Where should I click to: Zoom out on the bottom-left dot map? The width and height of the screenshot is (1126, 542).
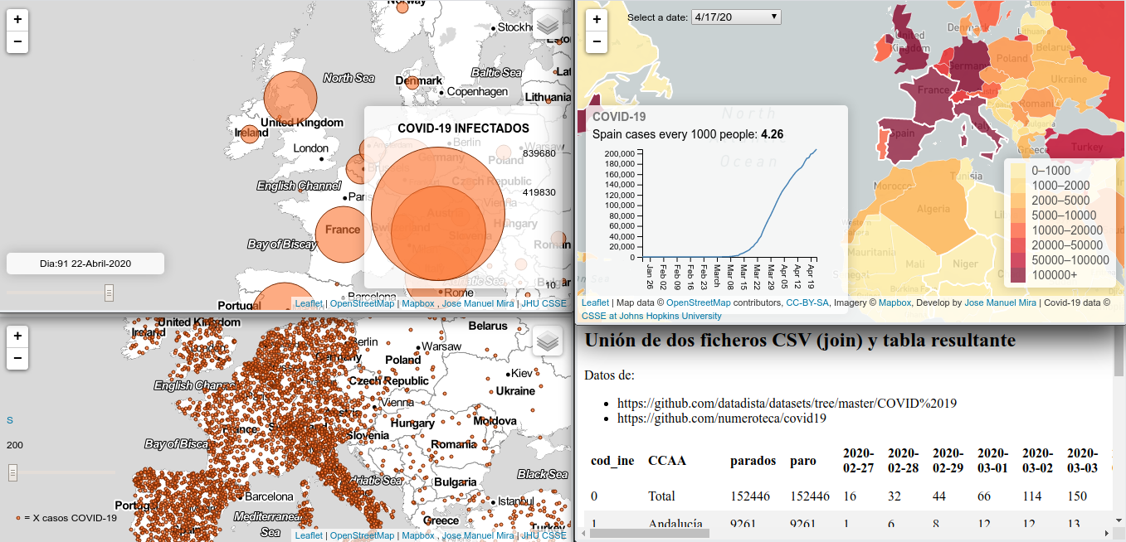point(17,359)
